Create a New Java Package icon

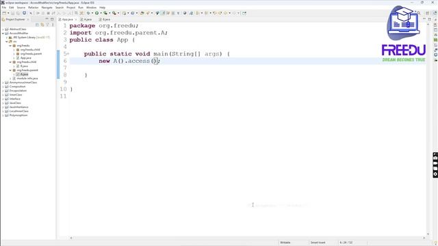point(124,13)
